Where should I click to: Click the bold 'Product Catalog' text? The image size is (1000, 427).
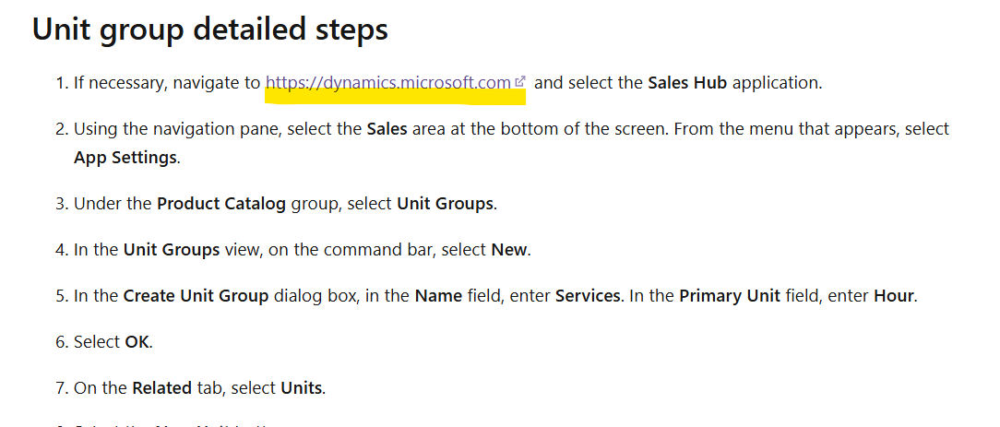pos(221,204)
